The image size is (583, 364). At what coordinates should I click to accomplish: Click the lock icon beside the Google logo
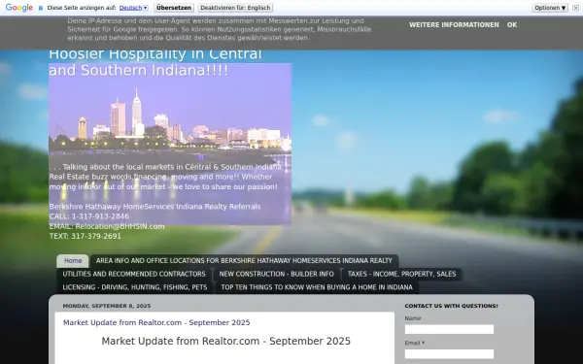(41, 8)
